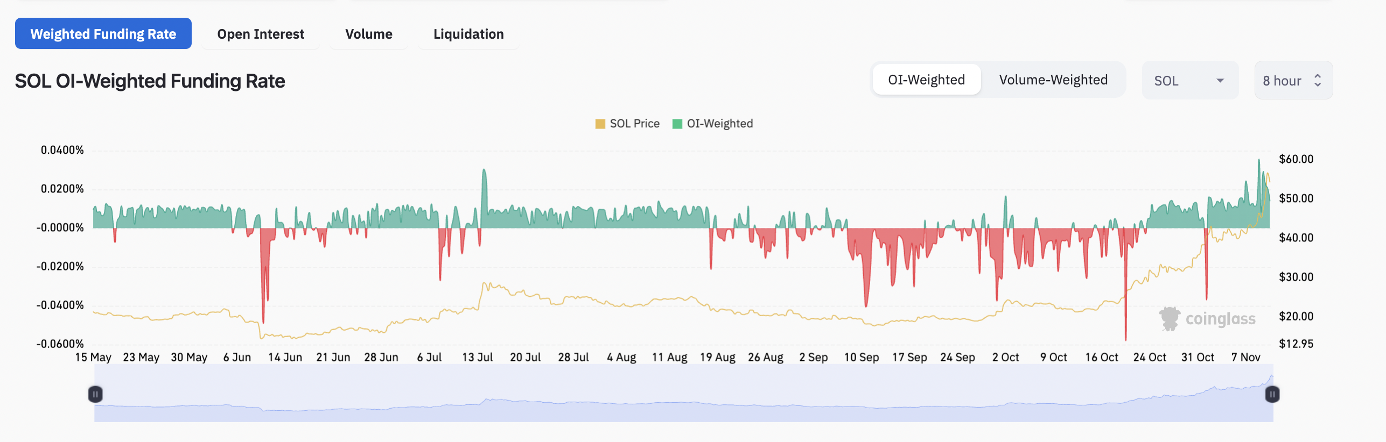
Task: Click the 15 May date label
Action: 93,358
